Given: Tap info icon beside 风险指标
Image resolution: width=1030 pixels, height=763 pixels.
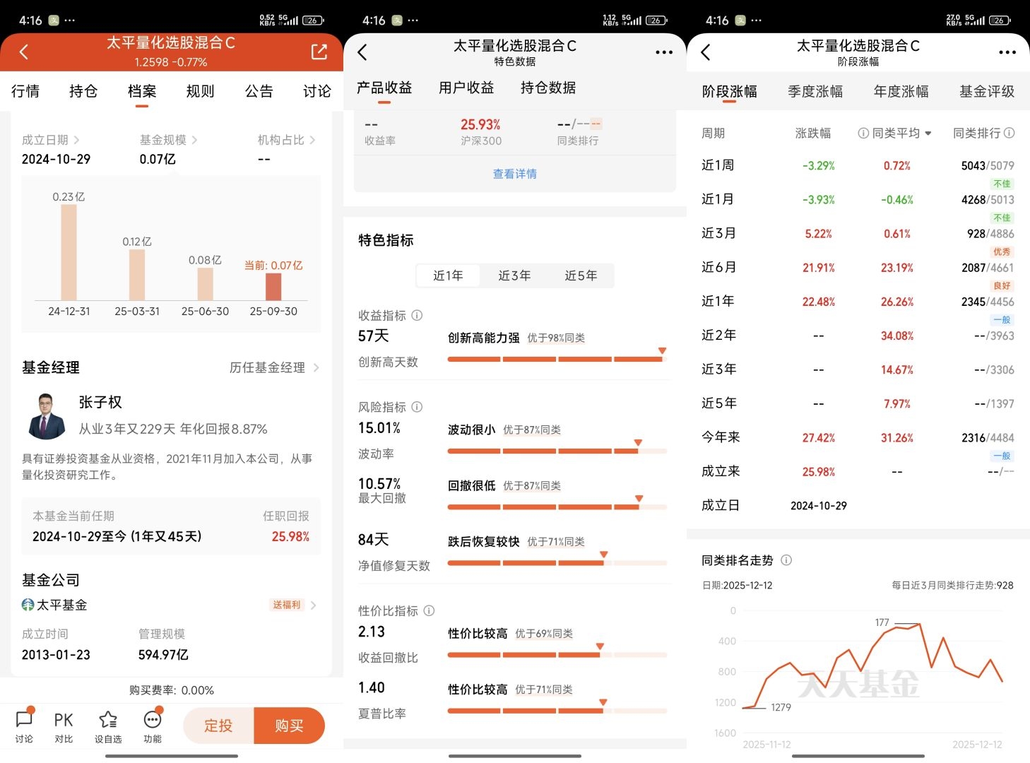Looking at the screenshot, I should (417, 407).
